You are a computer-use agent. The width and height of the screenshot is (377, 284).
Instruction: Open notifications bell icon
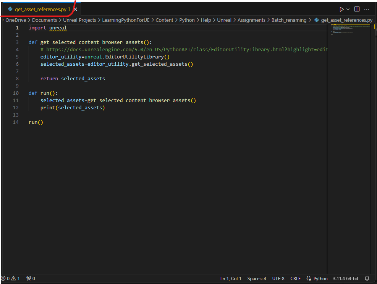coord(367,279)
